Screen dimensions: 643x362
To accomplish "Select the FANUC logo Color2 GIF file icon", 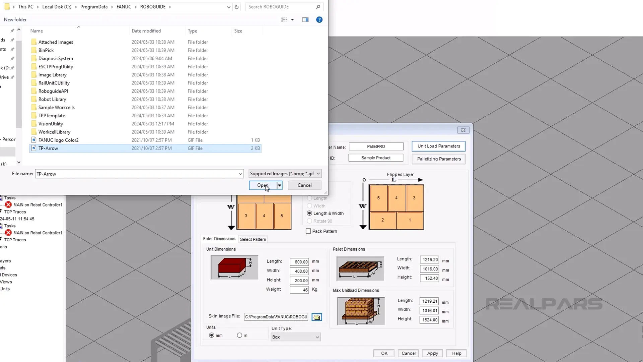I will coord(34,140).
